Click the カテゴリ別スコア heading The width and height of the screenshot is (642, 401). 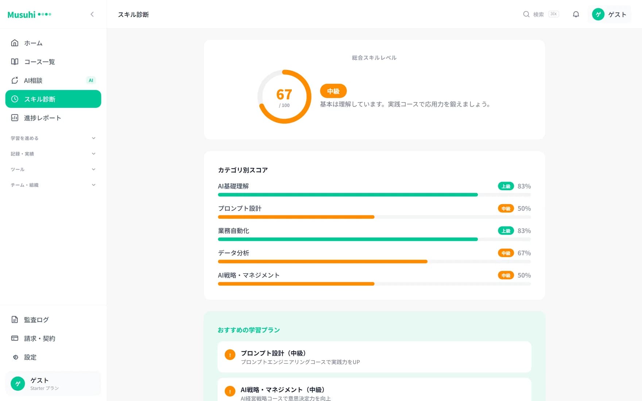coord(243,170)
